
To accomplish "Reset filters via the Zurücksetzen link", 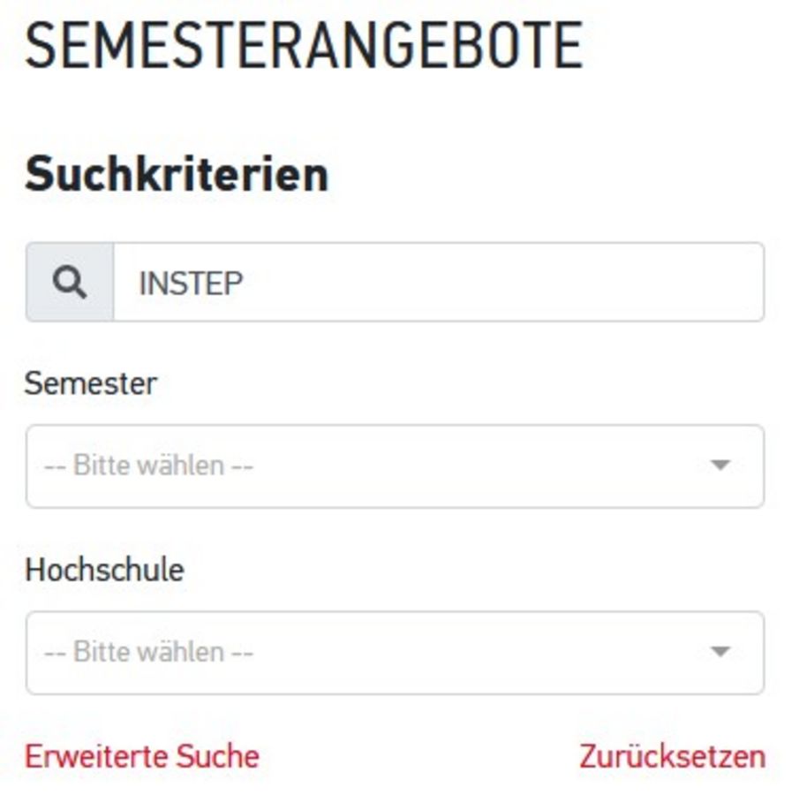I will pos(672,756).
